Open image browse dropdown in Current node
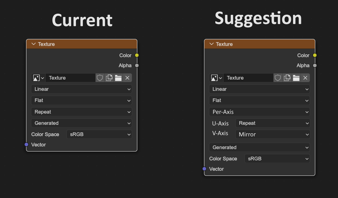Viewport: 338px width, 198px height. (x=38, y=78)
